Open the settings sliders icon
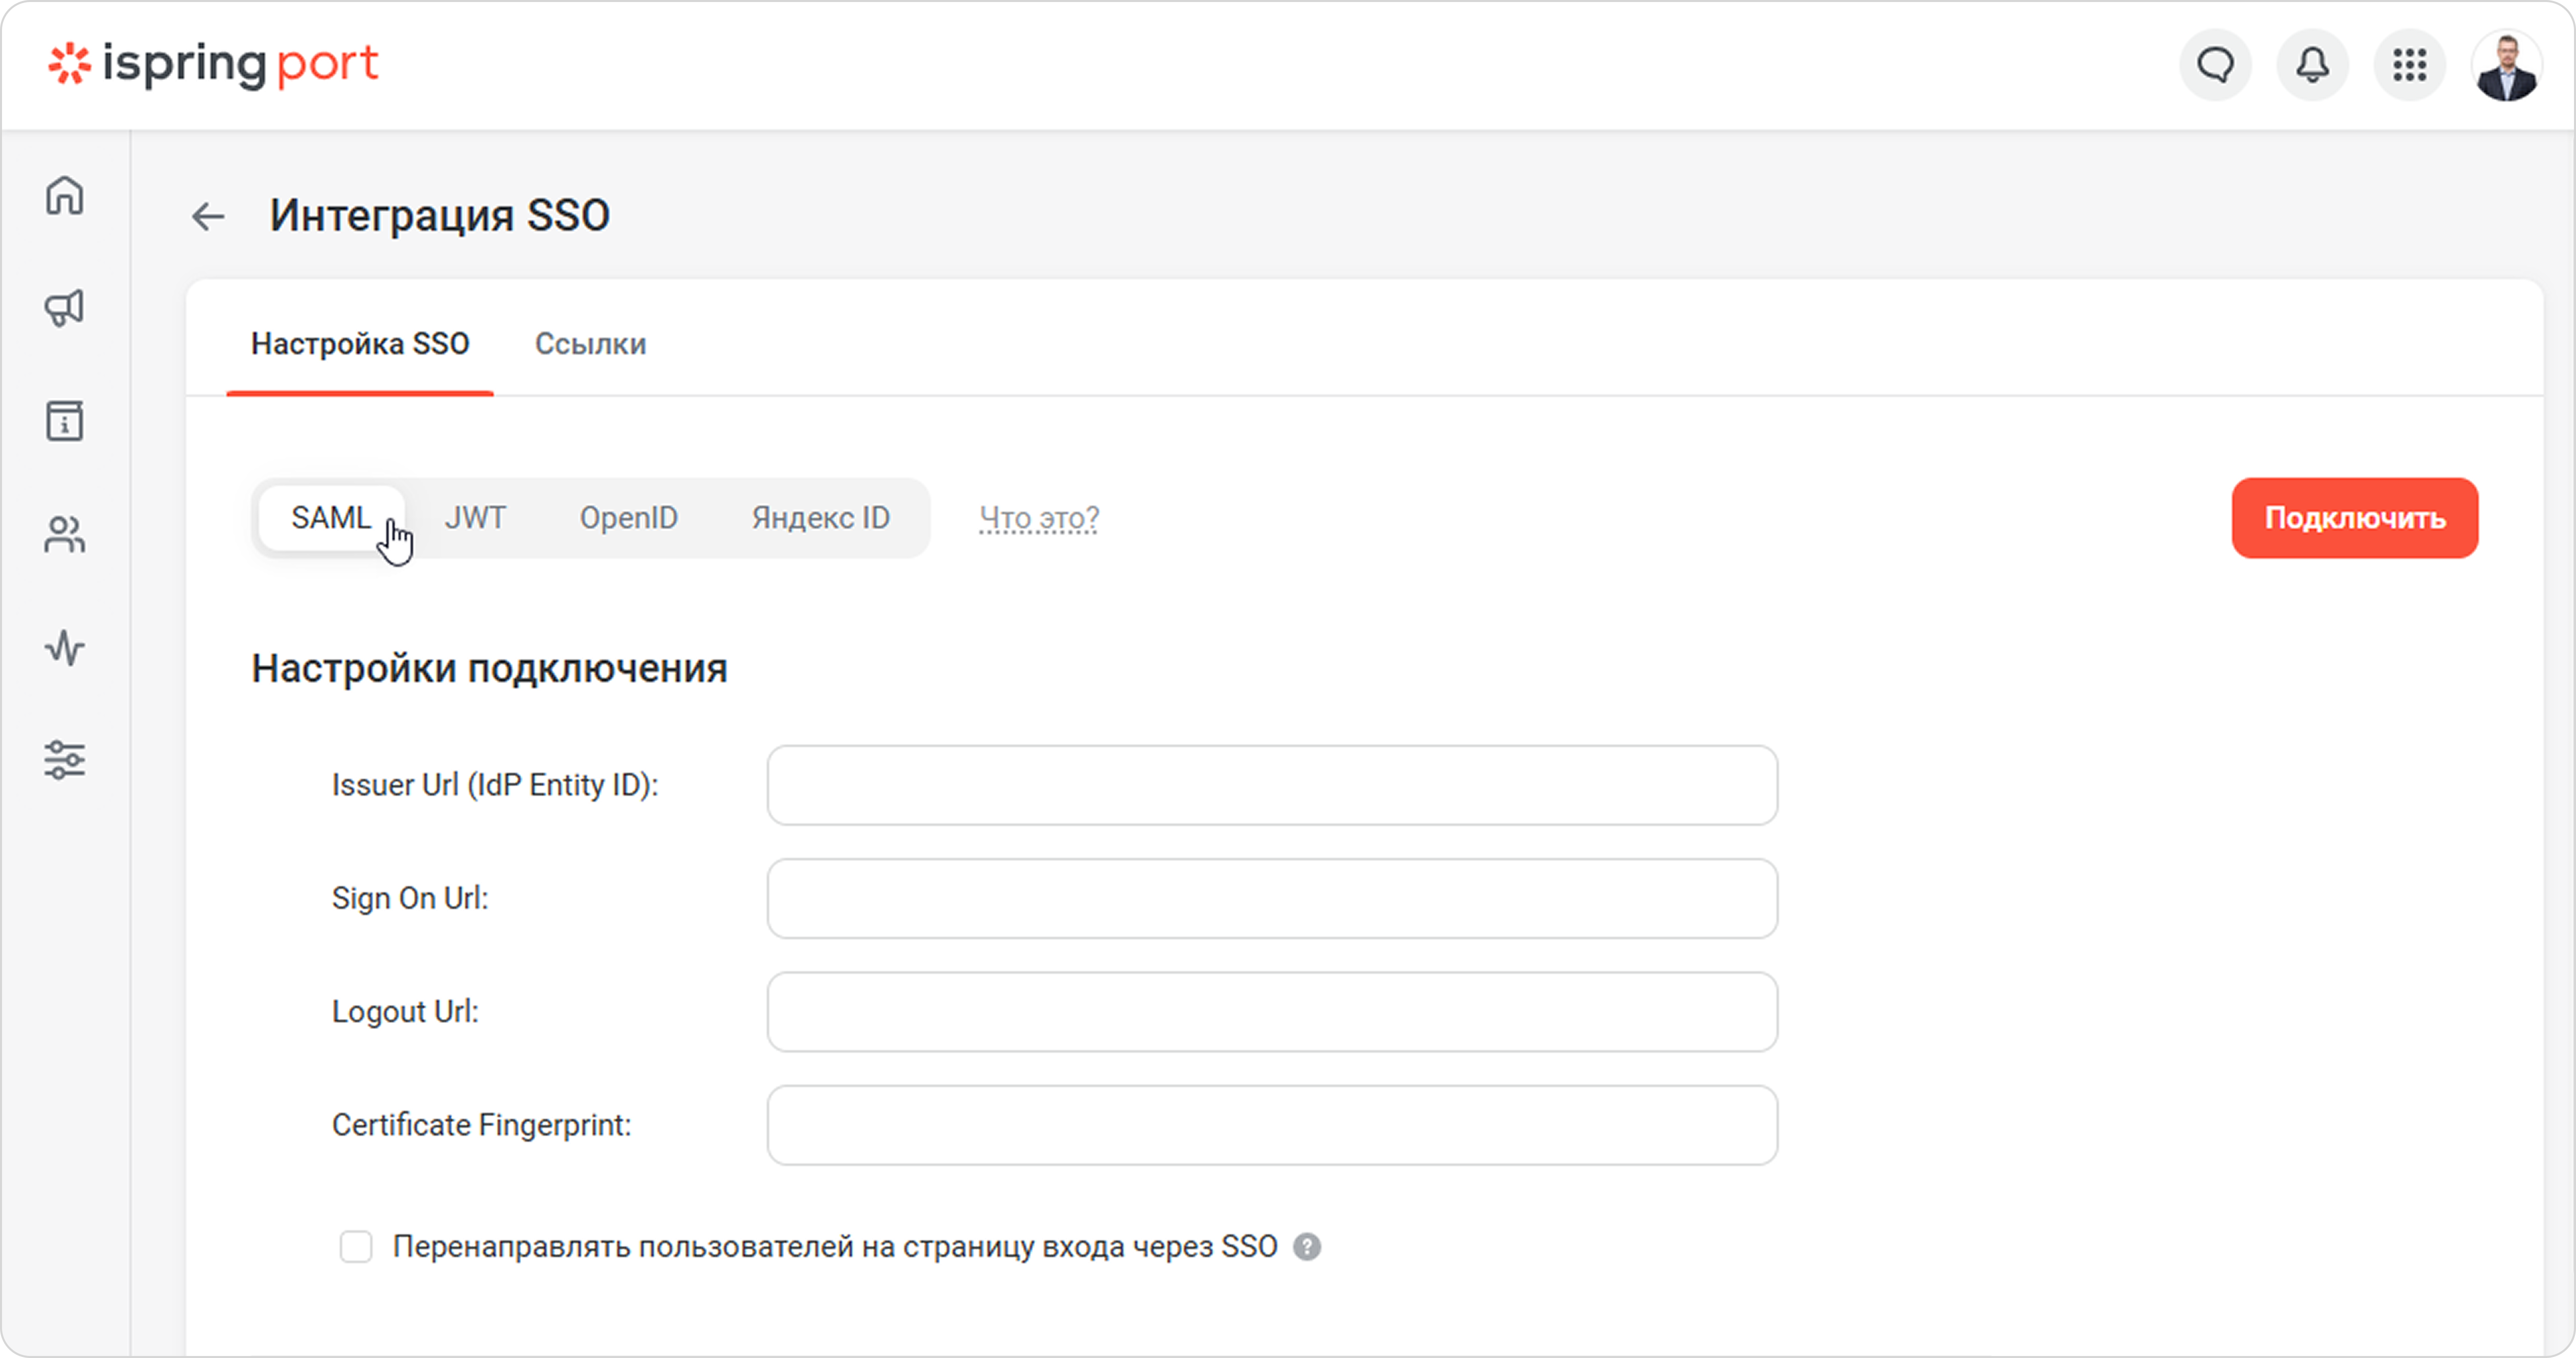 pyautogui.click(x=65, y=760)
